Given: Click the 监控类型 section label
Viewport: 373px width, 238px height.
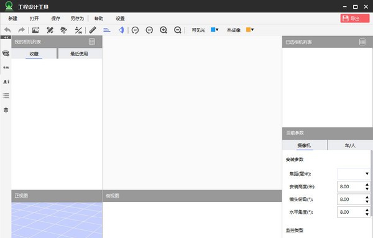Looking at the screenshot, I should tap(295, 230).
